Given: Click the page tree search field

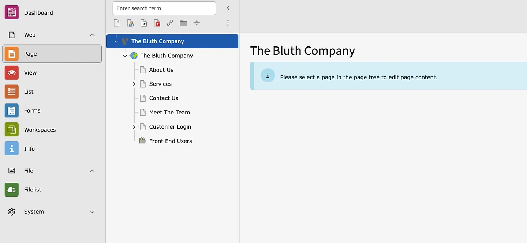Looking at the screenshot, I should 164,8.
